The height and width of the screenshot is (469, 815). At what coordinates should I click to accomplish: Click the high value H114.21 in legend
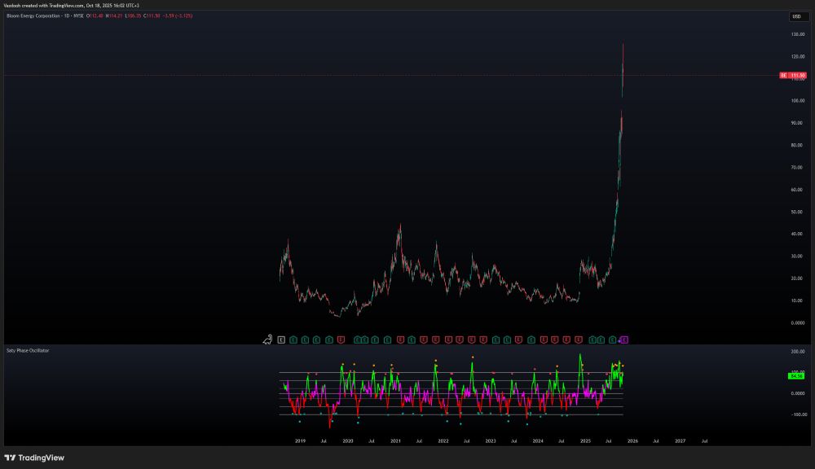pos(114,16)
